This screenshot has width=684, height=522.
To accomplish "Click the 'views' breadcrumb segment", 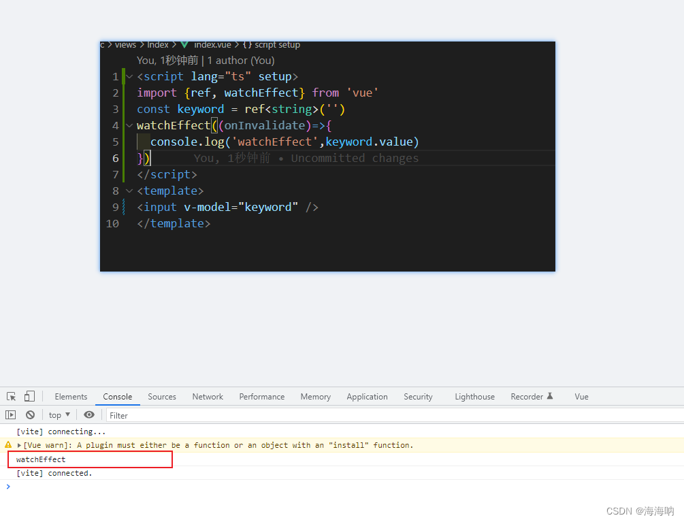I will coord(125,45).
